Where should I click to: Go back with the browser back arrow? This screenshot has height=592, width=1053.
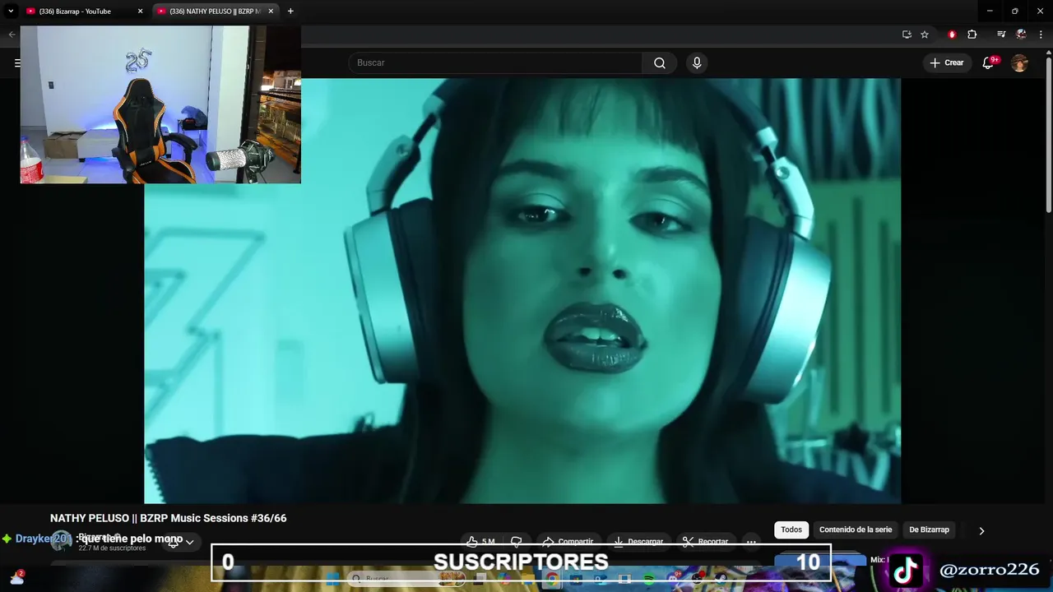point(12,35)
